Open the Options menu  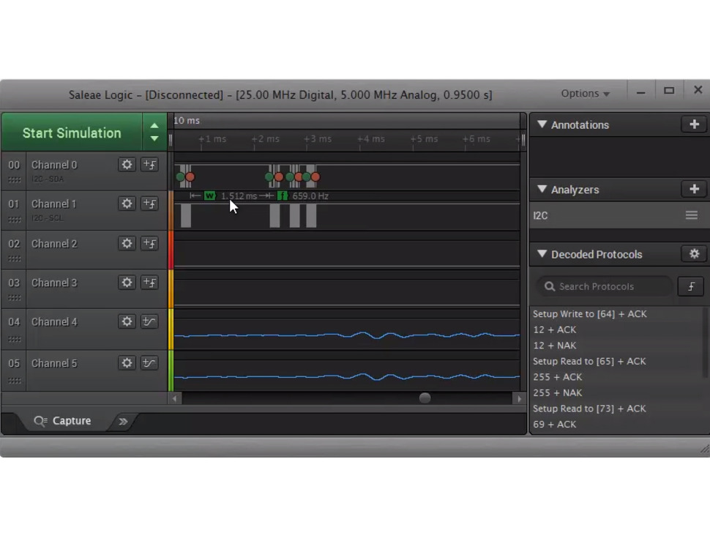(583, 93)
